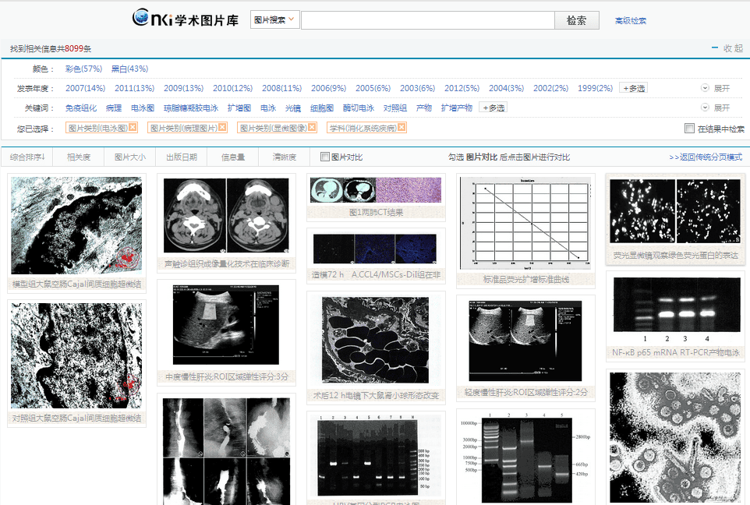The width and height of the screenshot is (750, 505).
Task: Enable the 在结果中检索 checkbox
Action: tap(689, 127)
